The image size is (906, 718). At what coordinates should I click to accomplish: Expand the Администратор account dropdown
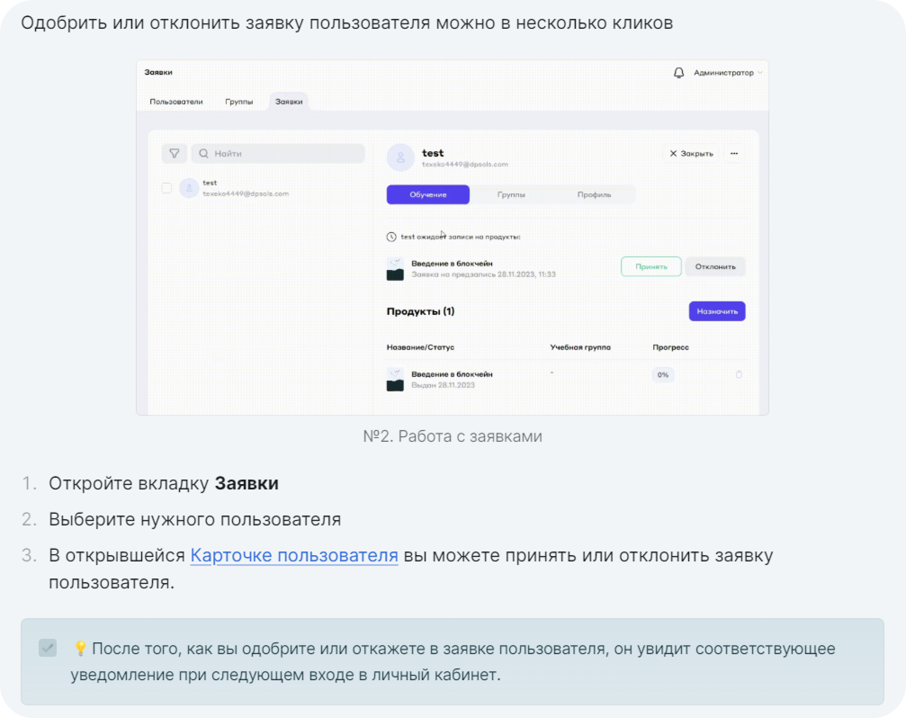(x=728, y=73)
